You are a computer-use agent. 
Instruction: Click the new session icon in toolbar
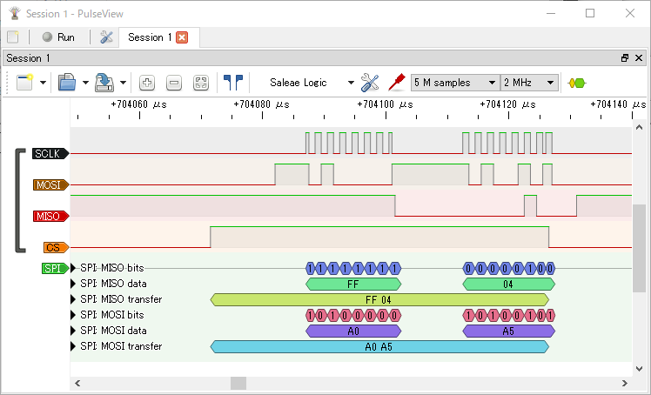click(x=23, y=83)
